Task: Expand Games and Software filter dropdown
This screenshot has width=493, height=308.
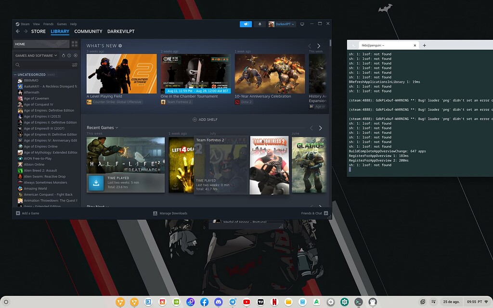Action: [x=36, y=55]
